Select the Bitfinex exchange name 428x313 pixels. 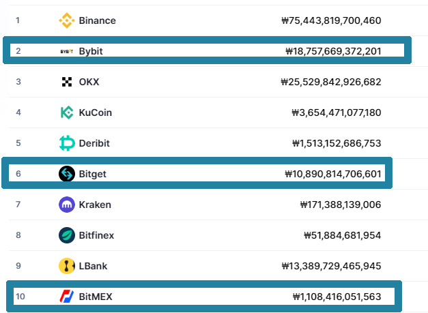[x=96, y=235]
